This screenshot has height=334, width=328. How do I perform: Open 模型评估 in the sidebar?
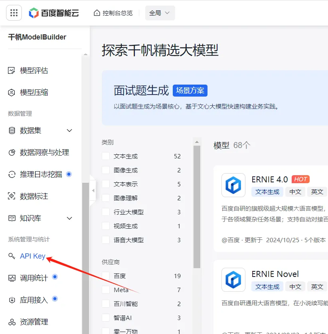click(x=34, y=71)
